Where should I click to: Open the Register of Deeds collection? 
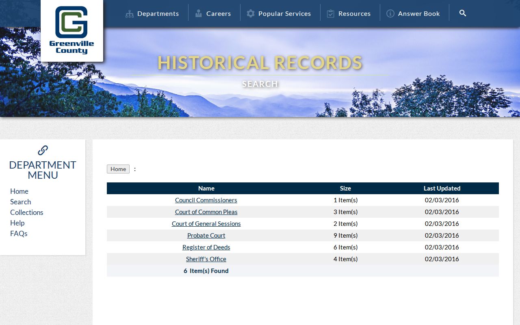206,247
